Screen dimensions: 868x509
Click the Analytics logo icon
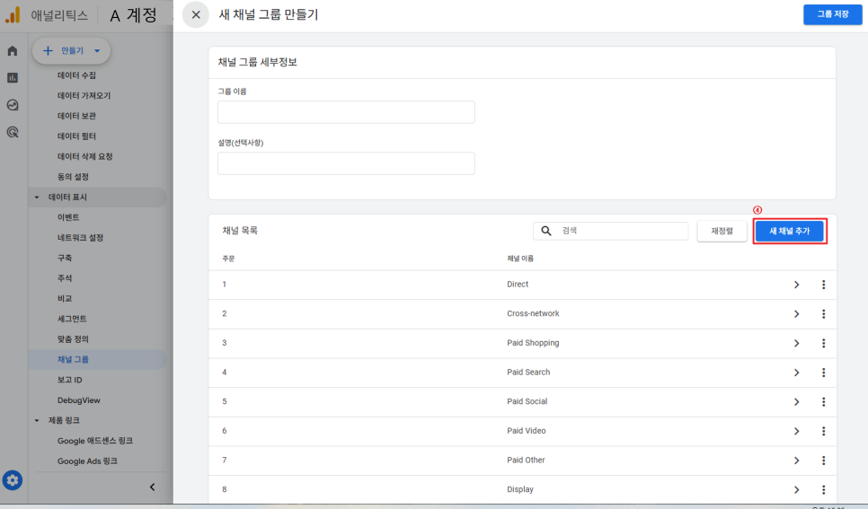[x=13, y=15]
